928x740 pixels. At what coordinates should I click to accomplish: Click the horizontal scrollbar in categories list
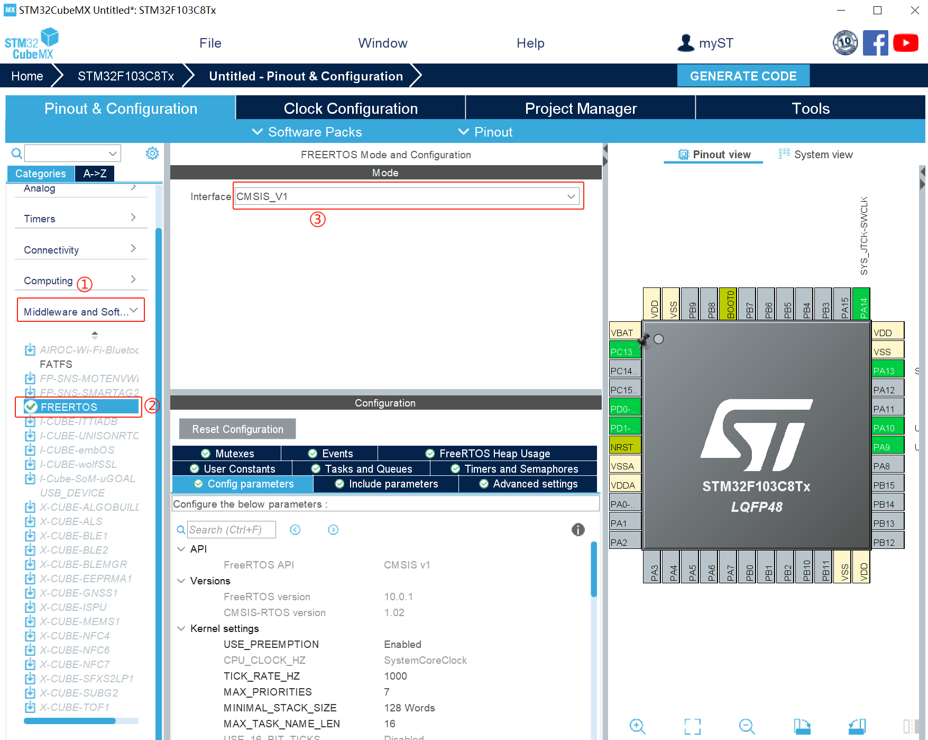69,721
